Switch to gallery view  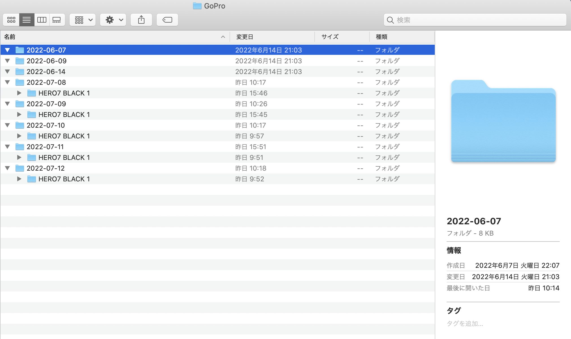(x=57, y=20)
